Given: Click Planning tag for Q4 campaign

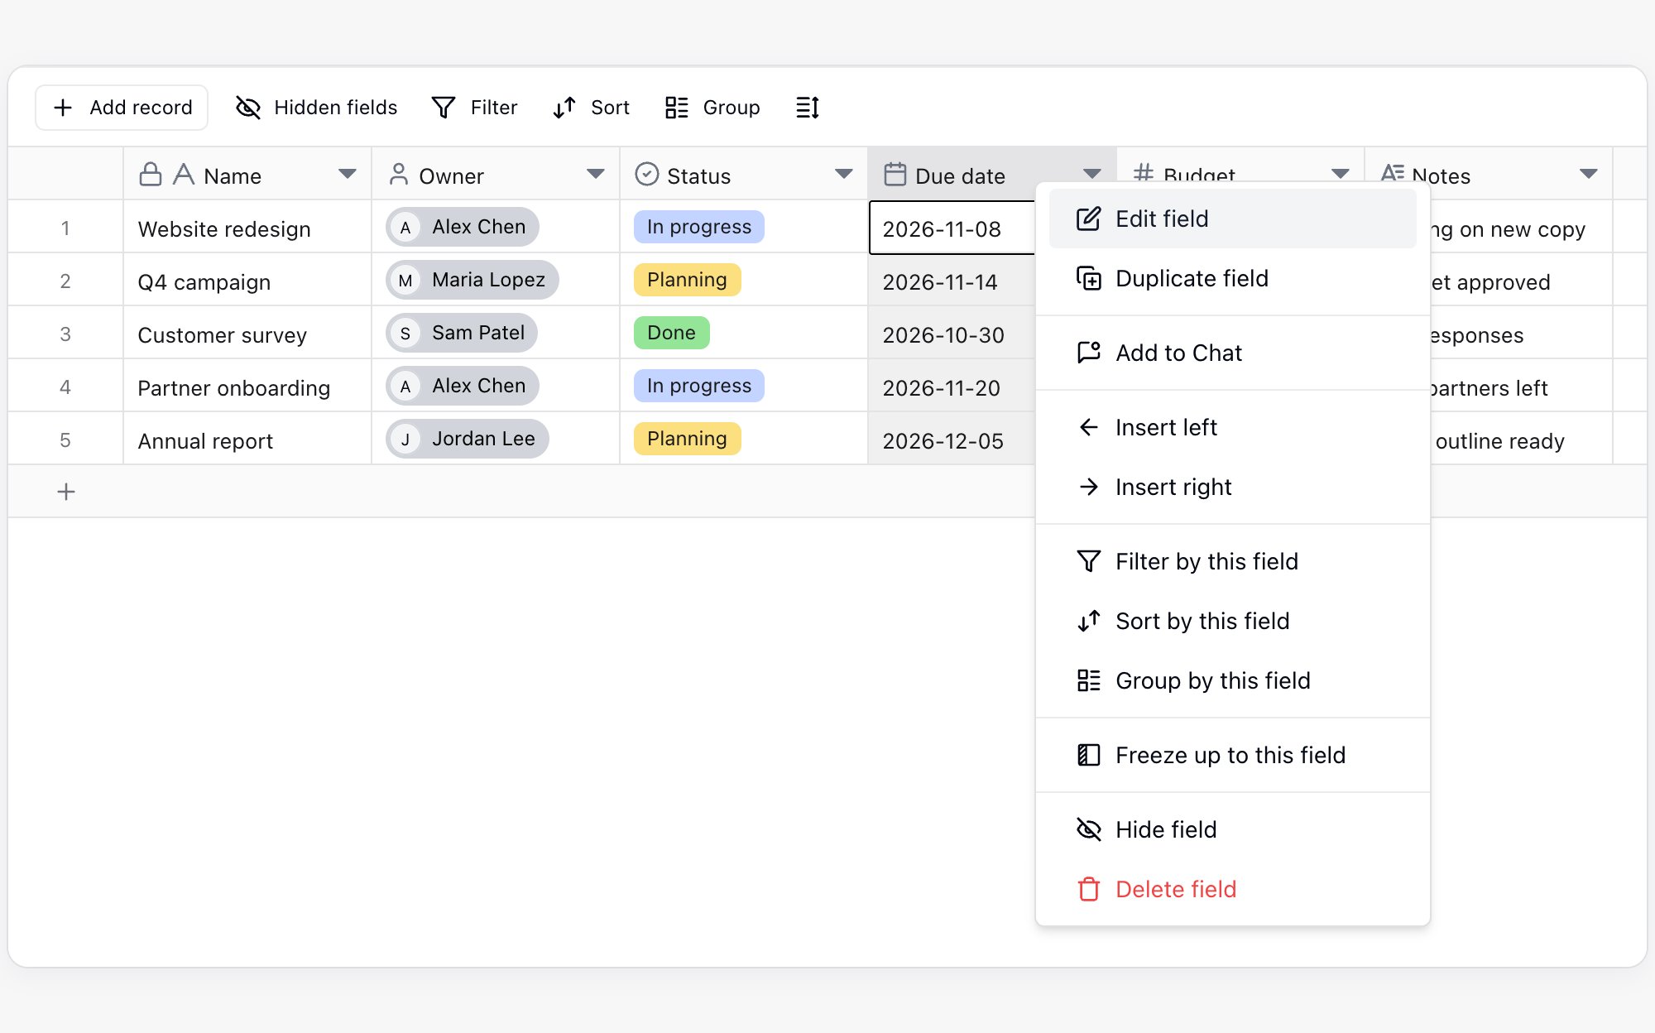Looking at the screenshot, I should click(687, 280).
